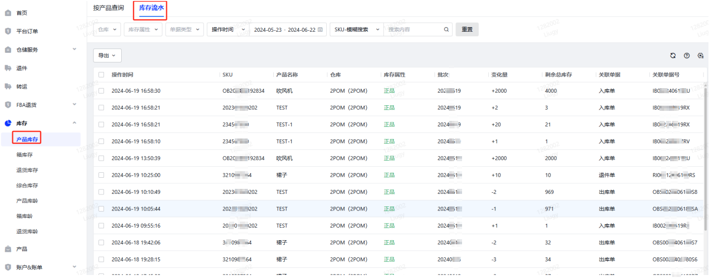This screenshot has width=710, height=278.
Task: Click the refresh icon above the table
Action: [673, 56]
